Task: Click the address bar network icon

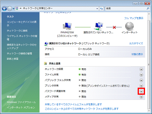Action: pyautogui.click(x=17, y=8)
